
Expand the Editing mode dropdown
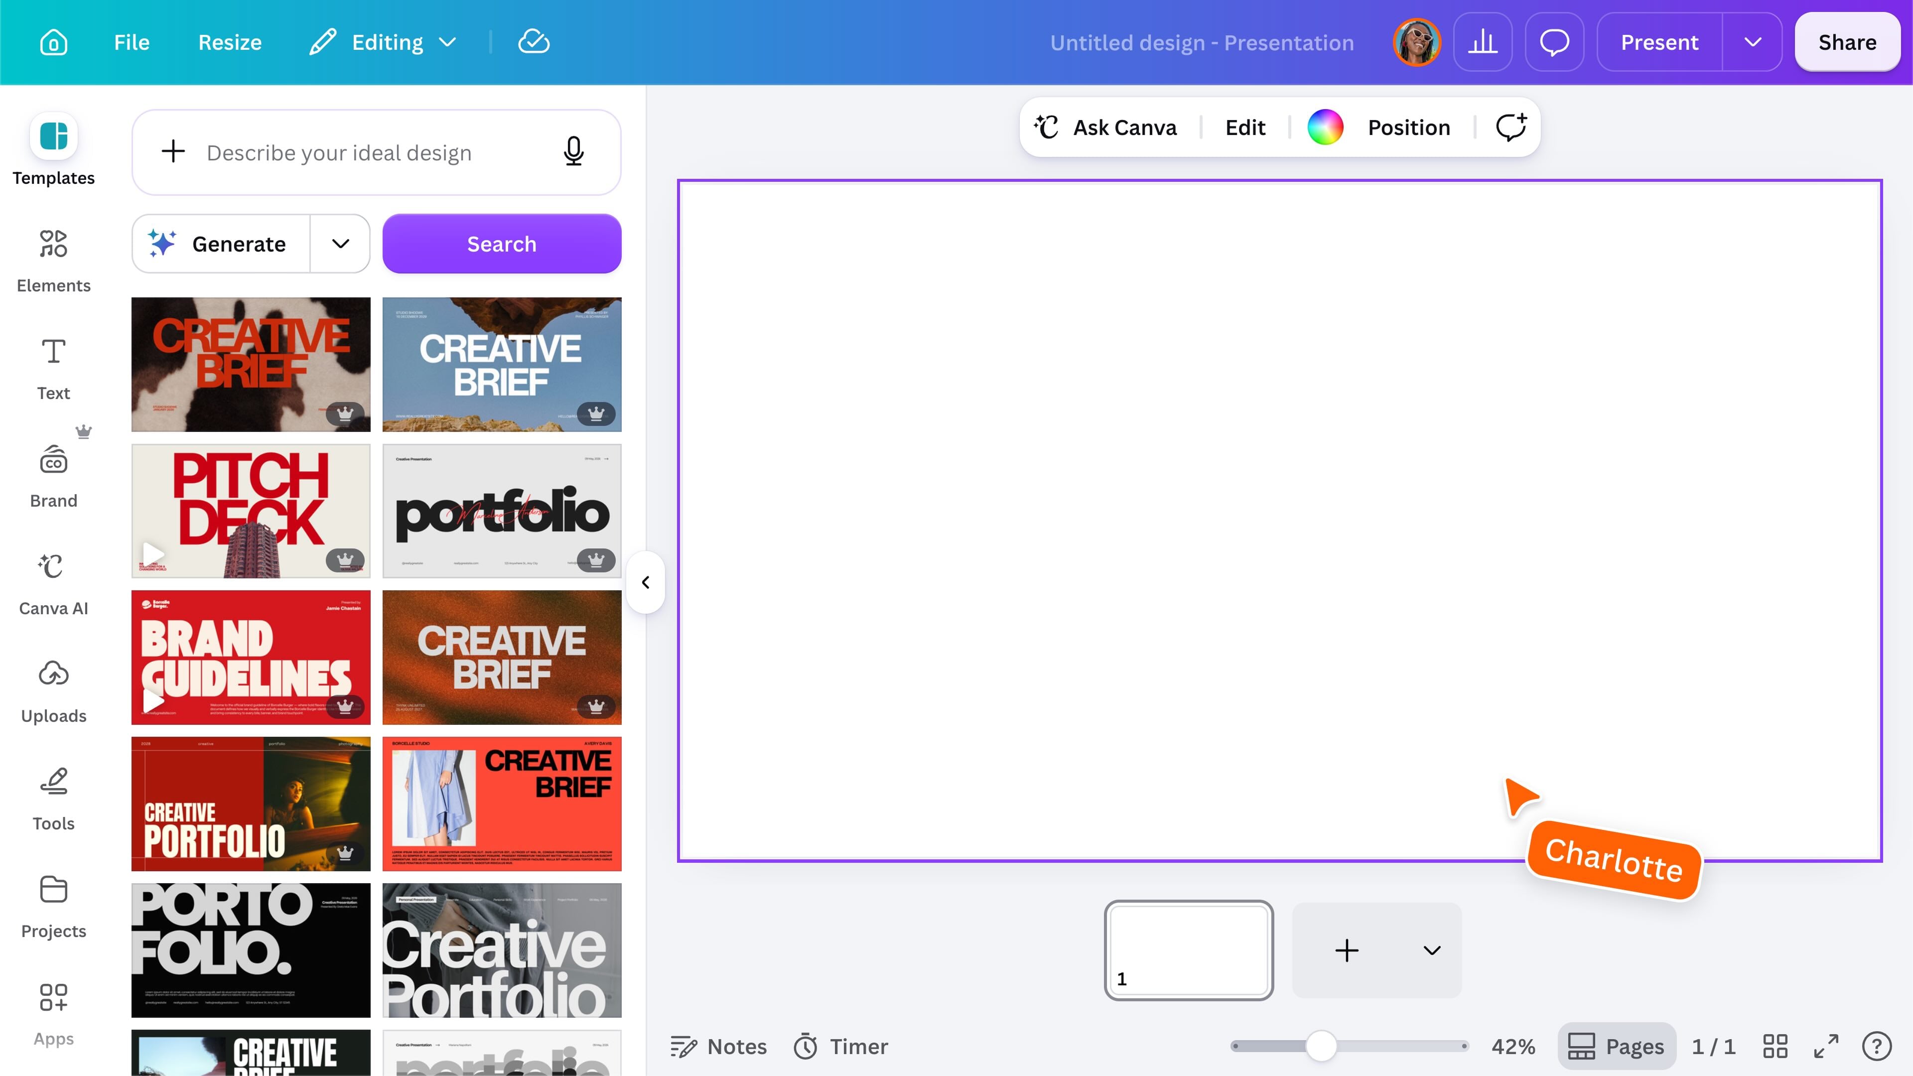(383, 42)
